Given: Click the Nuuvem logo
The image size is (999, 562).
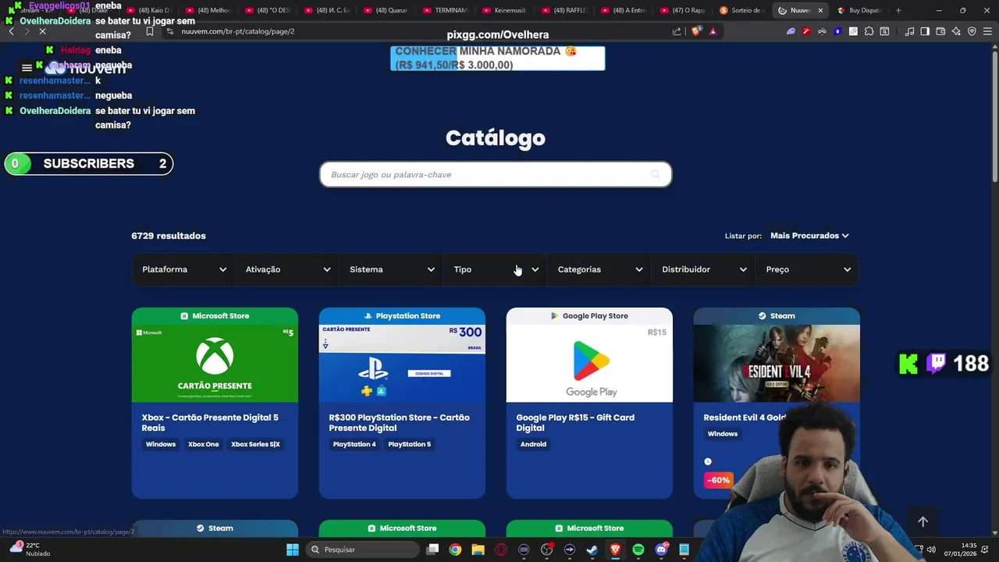Looking at the screenshot, I should click(86, 68).
